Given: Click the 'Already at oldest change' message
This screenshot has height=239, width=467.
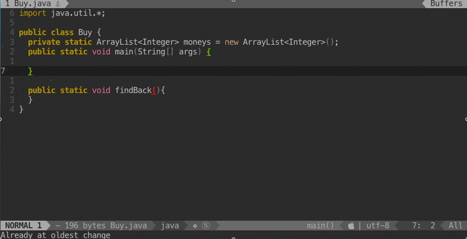Looking at the screenshot, I should tap(55, 235).
